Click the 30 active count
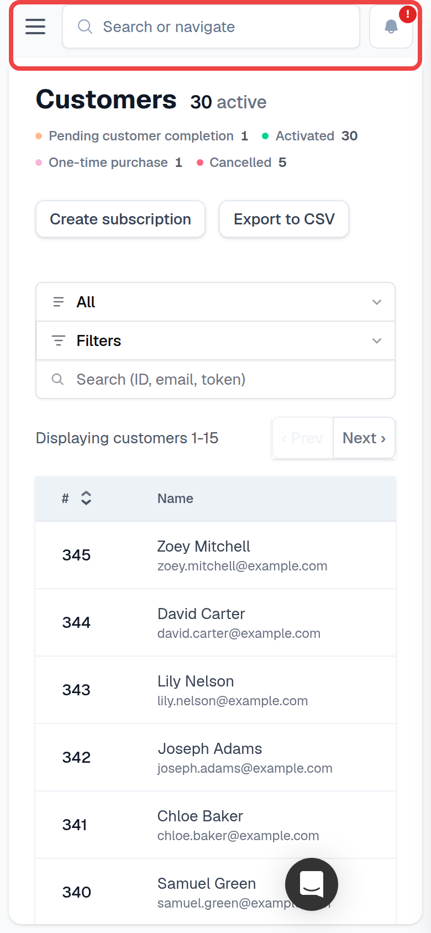 tap(228, 102)
